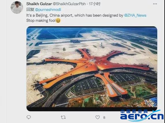The image size is (165, 123).
Task: Click the "Stop making fool" text line
Action: (41, 21)
